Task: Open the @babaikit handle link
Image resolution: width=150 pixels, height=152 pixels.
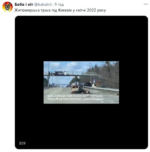Action: (x=43, y=5)
